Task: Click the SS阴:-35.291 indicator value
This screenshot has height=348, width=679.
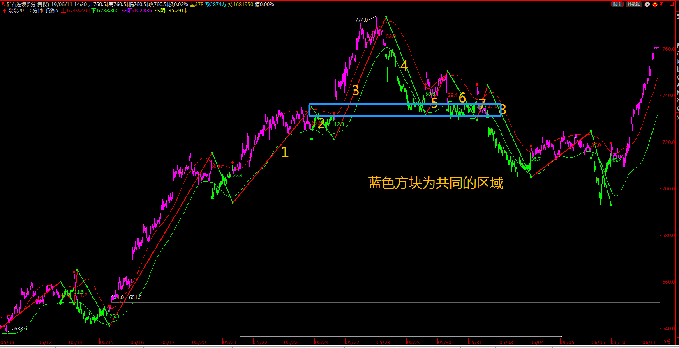Action: 171,11
